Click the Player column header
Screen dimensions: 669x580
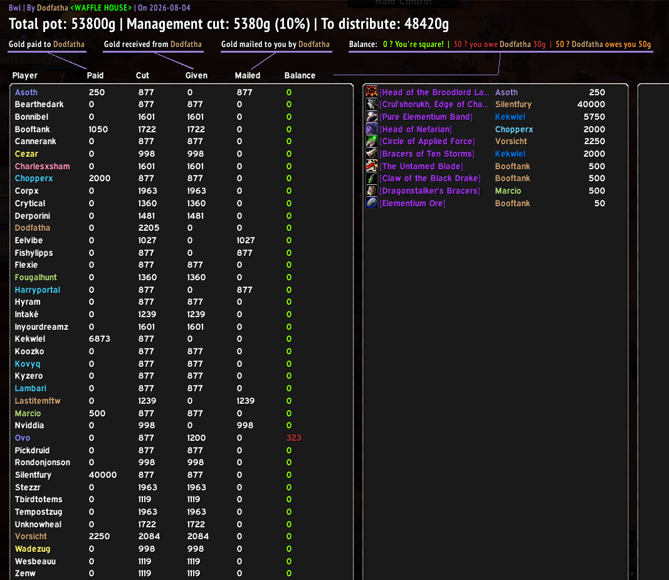coord(24,75)
